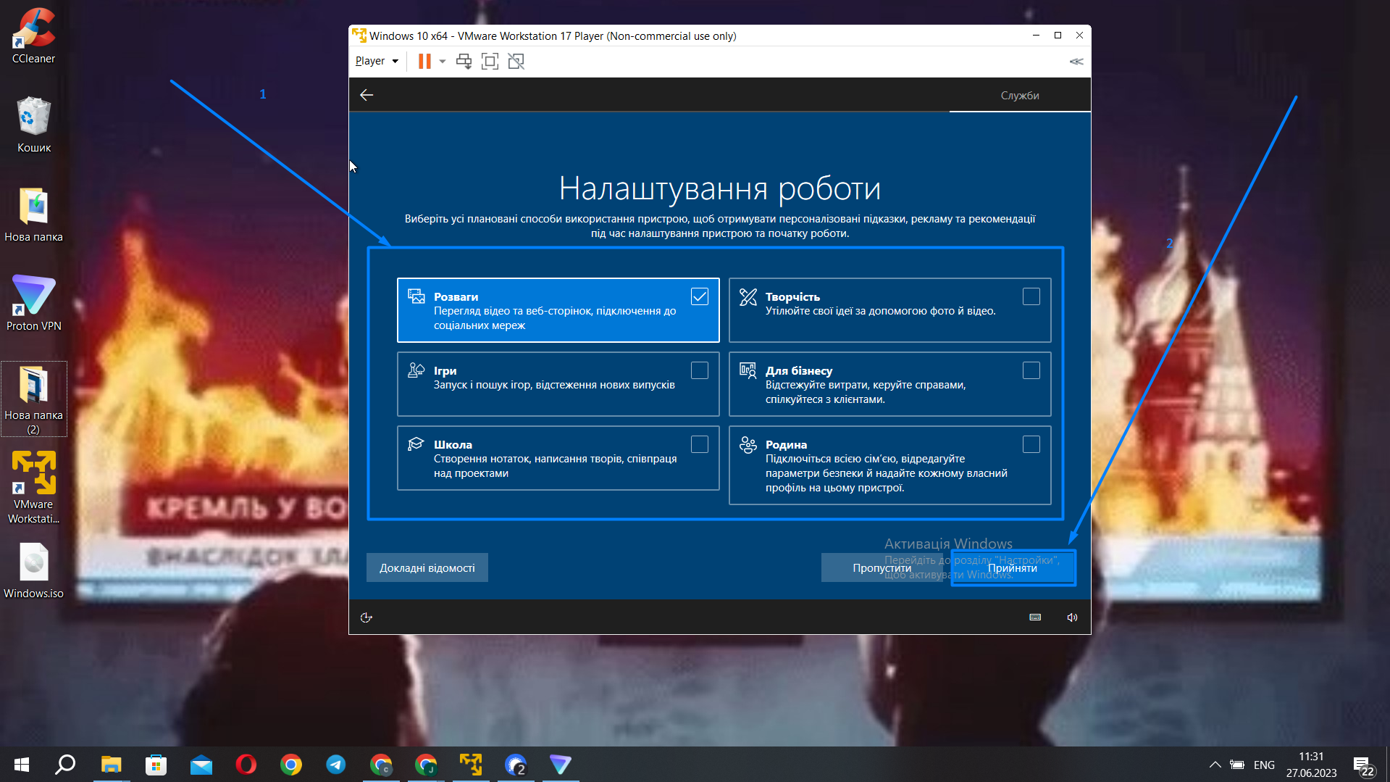Check the Ігри checkbox

pos(700,370)
